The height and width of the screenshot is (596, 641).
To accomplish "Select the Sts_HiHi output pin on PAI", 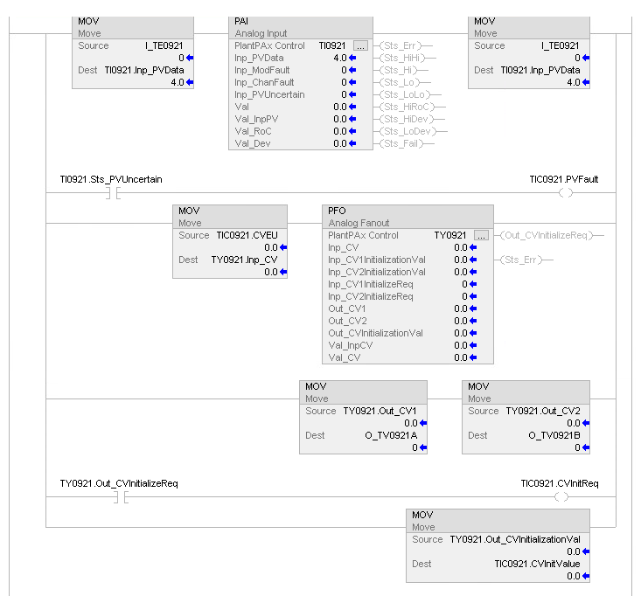I will pos(405,58).
